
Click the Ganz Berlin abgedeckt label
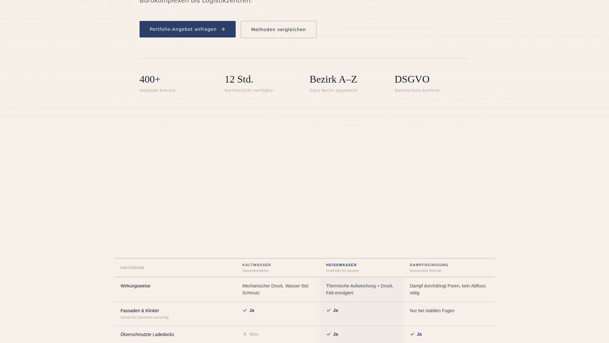coord(333,91)
